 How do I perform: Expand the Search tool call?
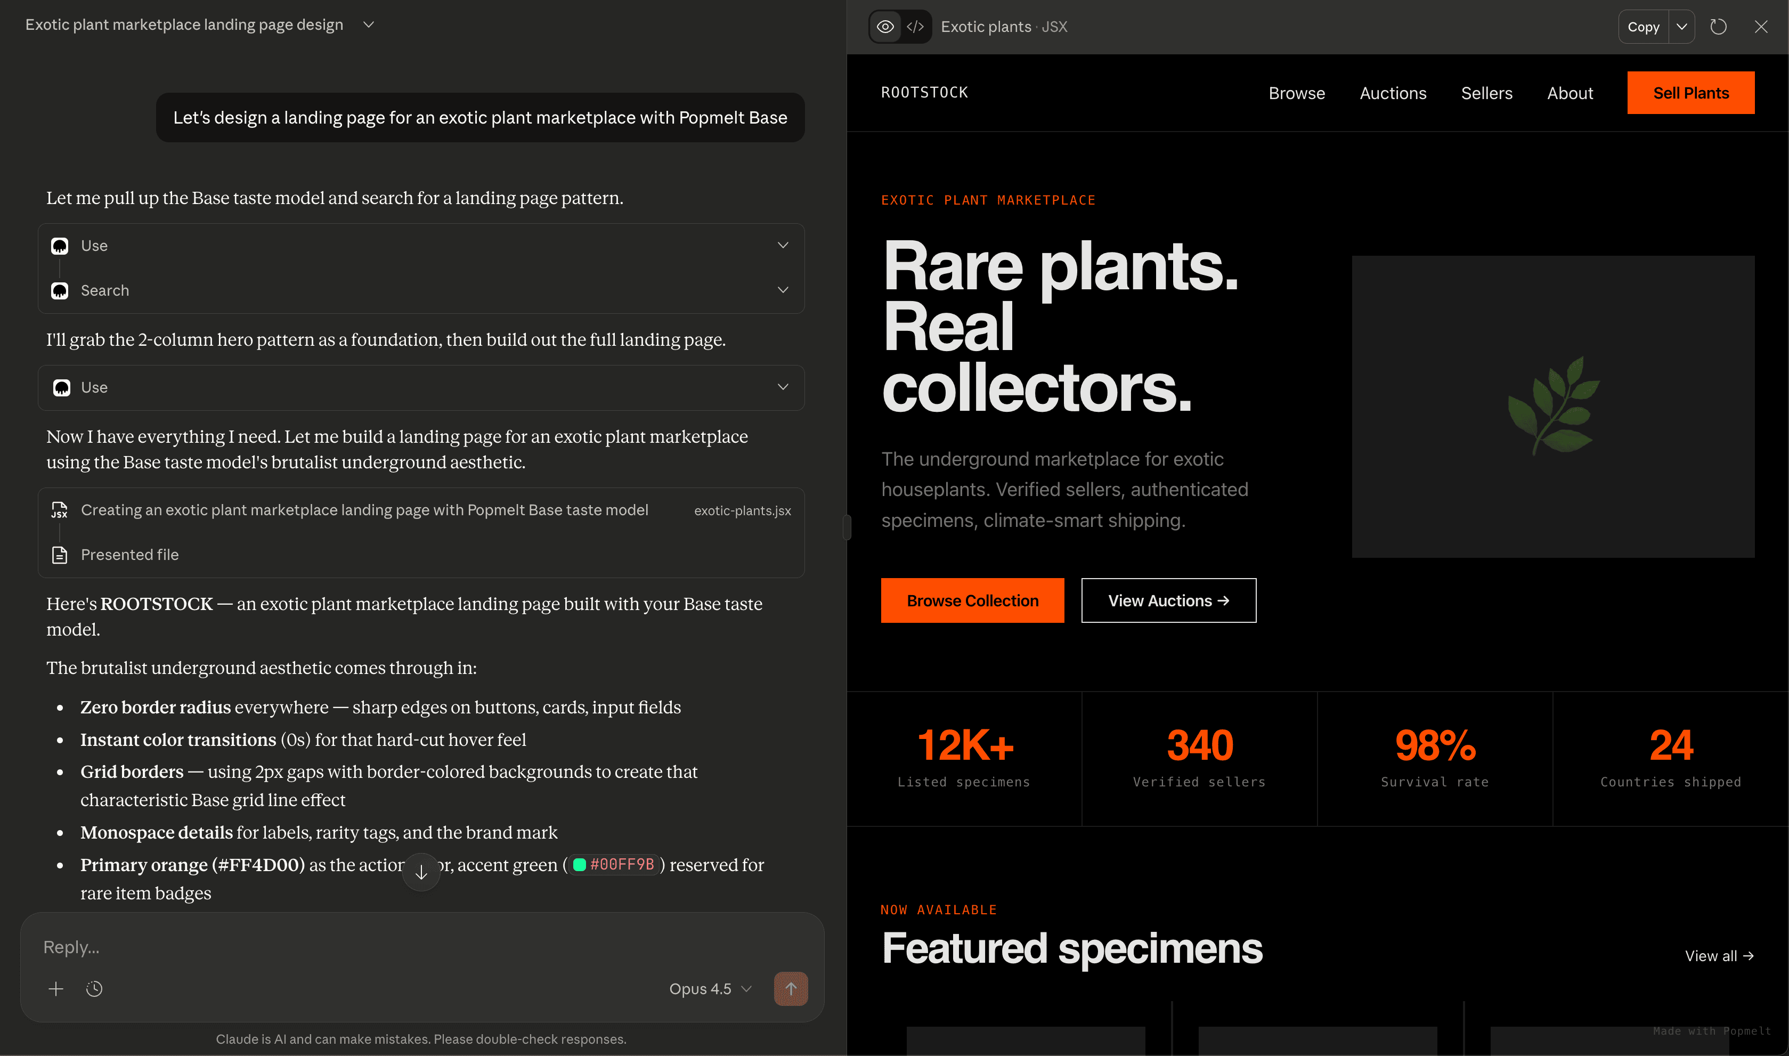[783, 290]
